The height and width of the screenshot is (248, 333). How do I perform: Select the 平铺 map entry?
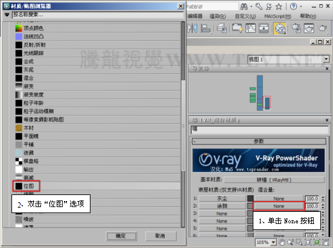pos(98,144)
